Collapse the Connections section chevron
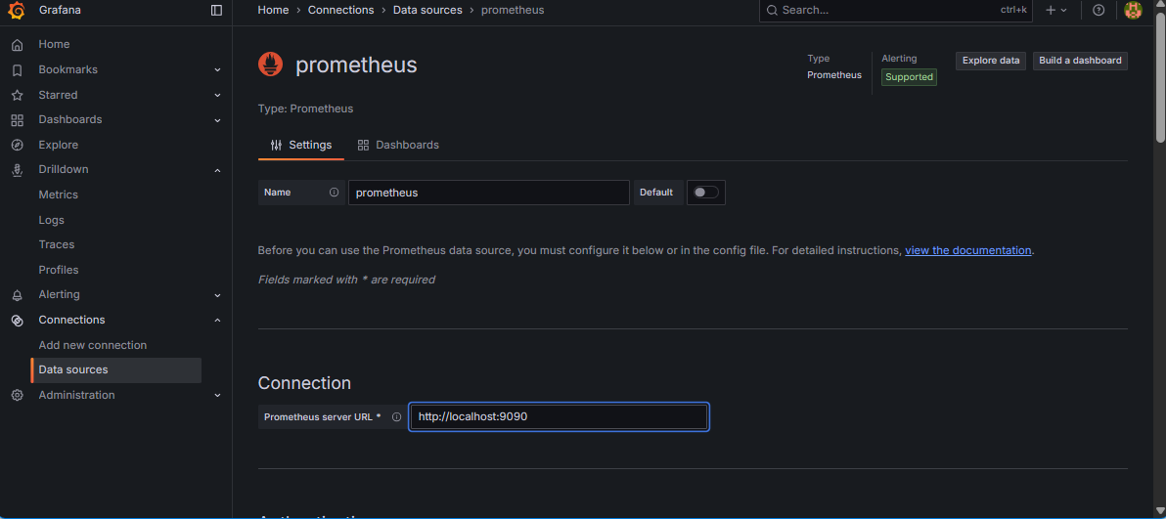This screenshot has height=519, width=1166. click(217, 321)
